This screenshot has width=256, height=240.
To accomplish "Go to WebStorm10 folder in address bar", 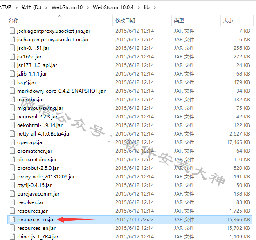I will tap(67, 7).
